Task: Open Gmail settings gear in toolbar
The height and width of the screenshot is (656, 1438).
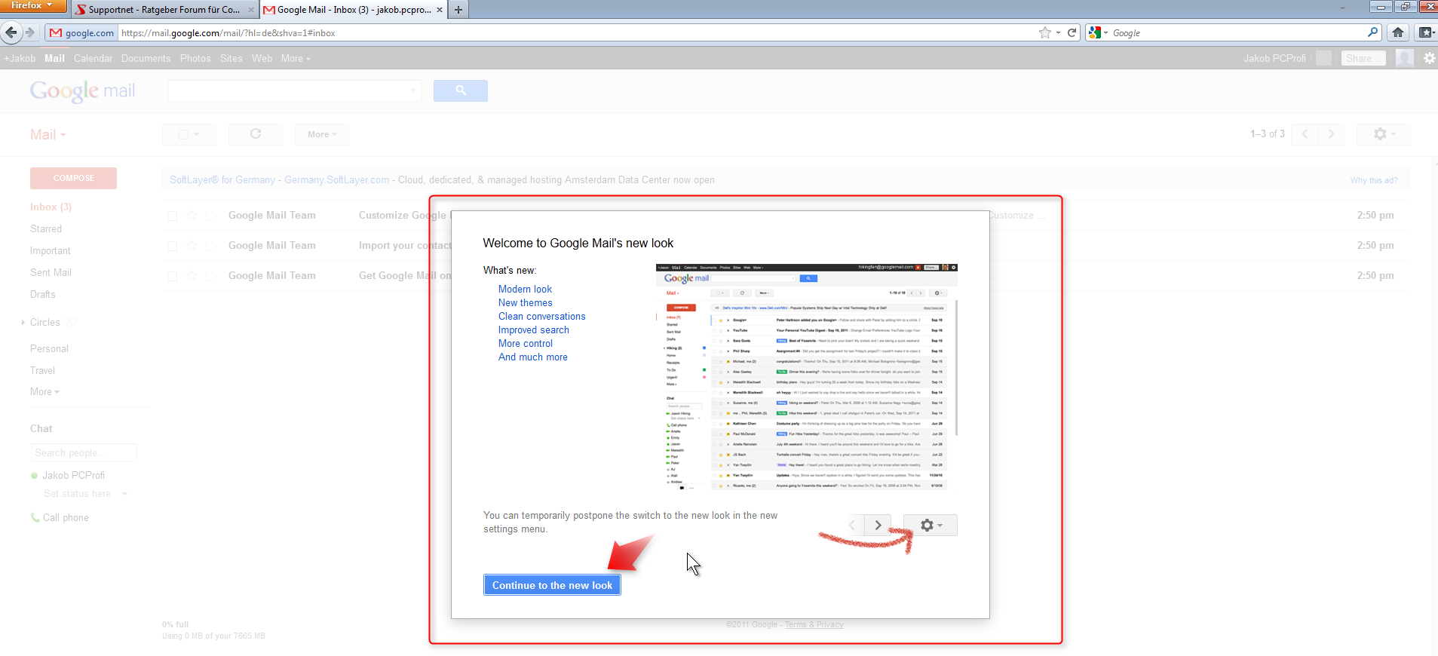Action: tap(1384, 134)
